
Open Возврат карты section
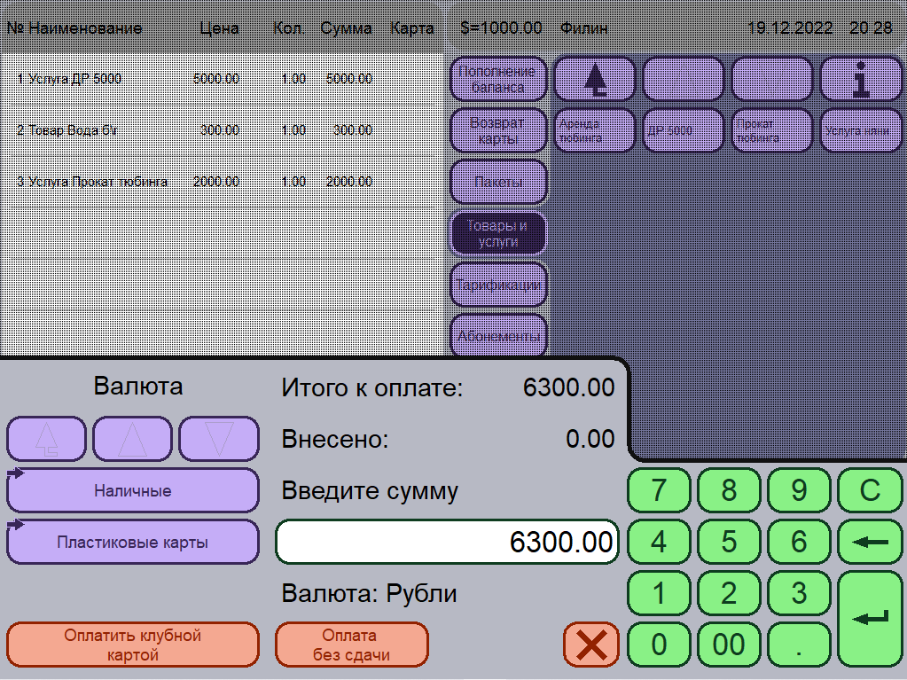pos(498,130)
